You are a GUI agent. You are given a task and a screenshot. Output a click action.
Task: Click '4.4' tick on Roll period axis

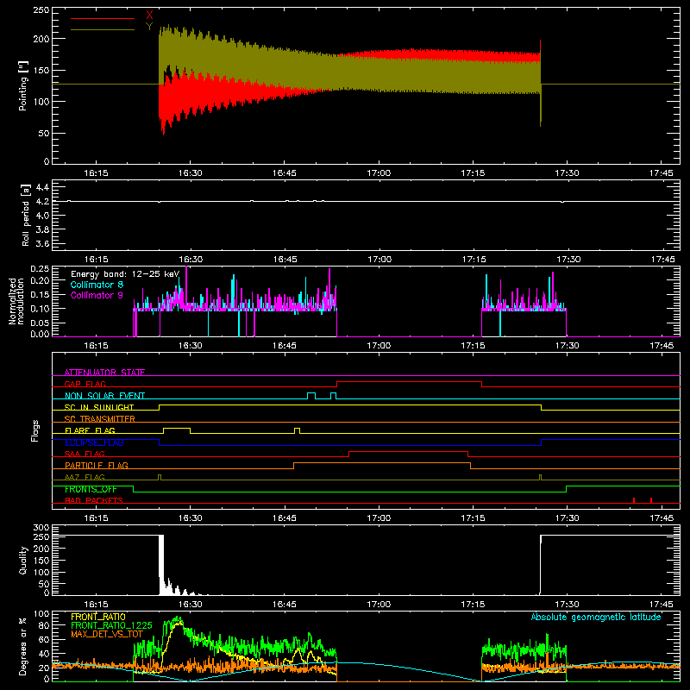coord(42,187)
